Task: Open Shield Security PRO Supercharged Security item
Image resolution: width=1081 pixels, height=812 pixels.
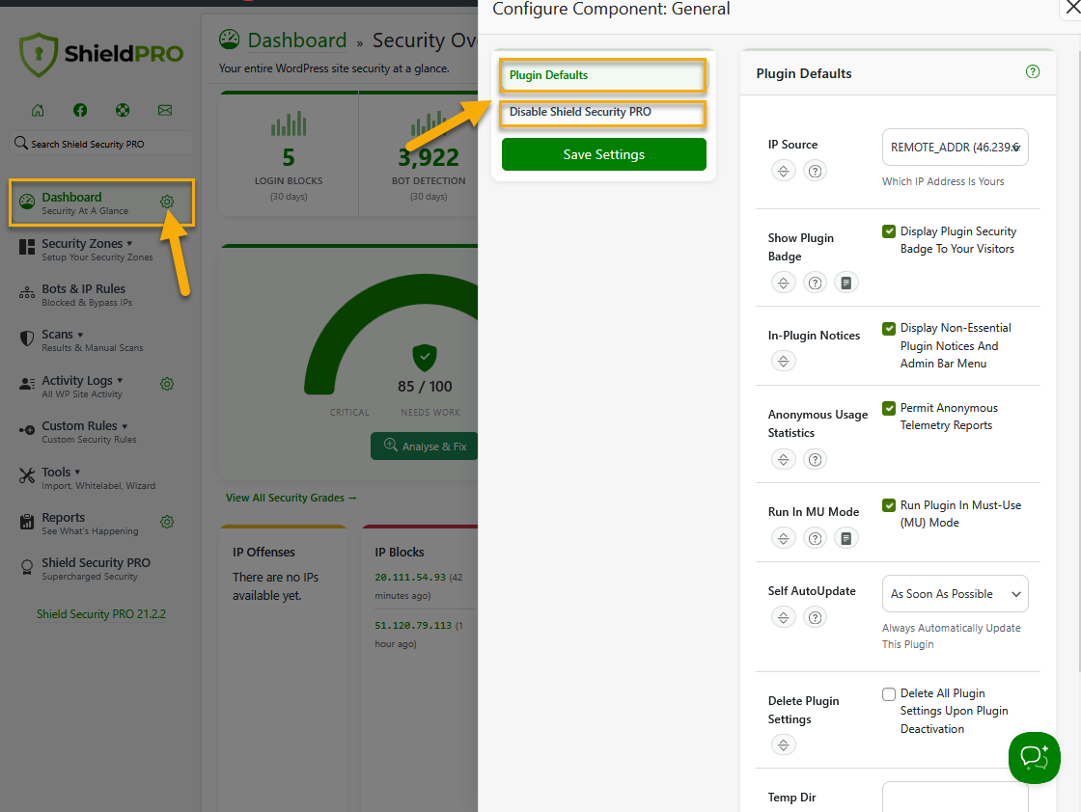Action: (96, 569)
